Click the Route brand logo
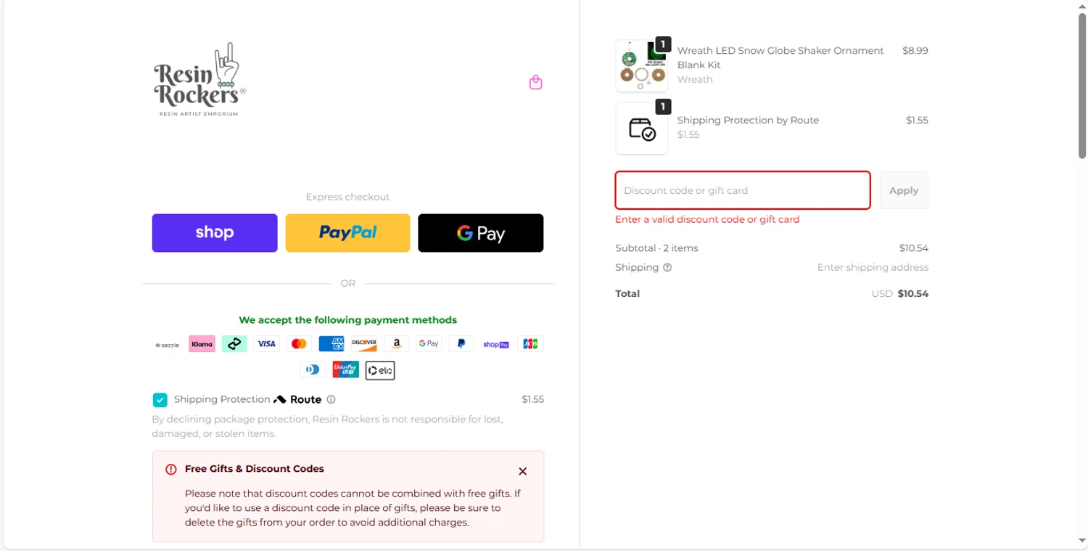 click(297, 399)
